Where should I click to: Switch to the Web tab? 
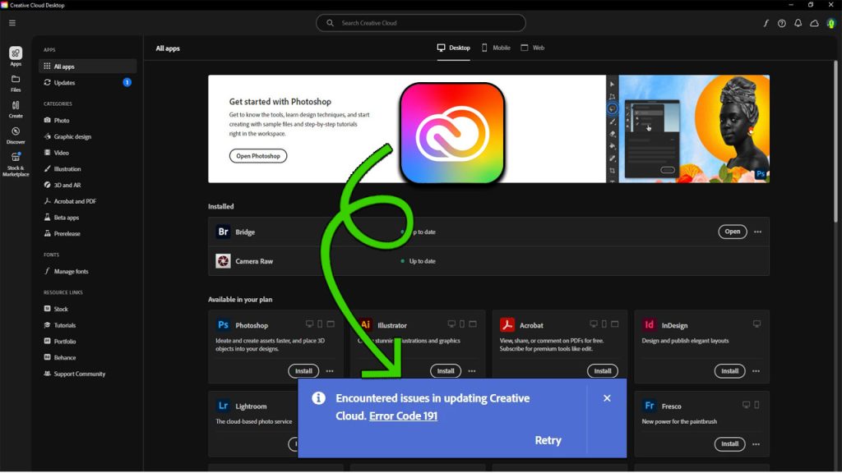pyautogui.click(x=532, y=48)
